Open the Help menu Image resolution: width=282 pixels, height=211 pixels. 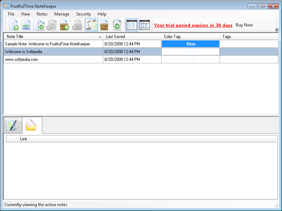[x=102, y=14]
